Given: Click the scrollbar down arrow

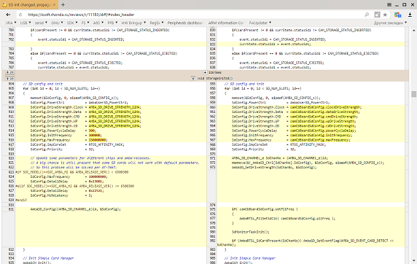Looking at the screenshot, I should pyautogui.click(x=413, y=261).
